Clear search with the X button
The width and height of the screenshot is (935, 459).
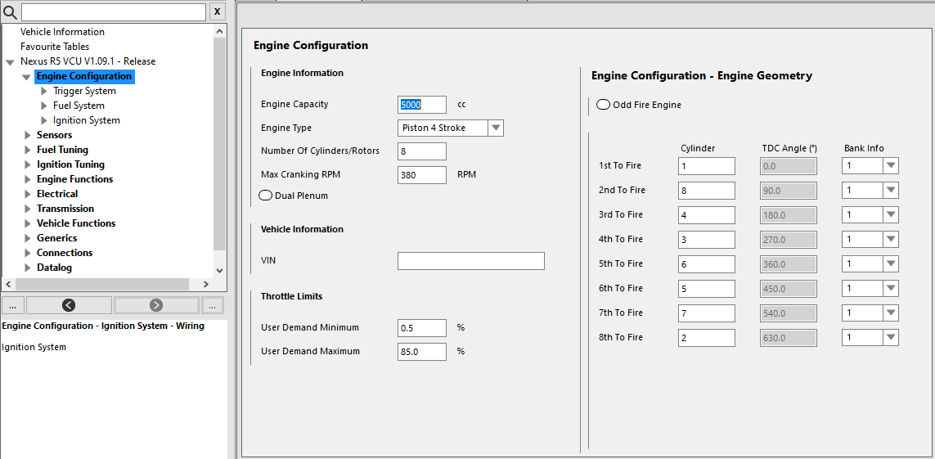[217, 11]
